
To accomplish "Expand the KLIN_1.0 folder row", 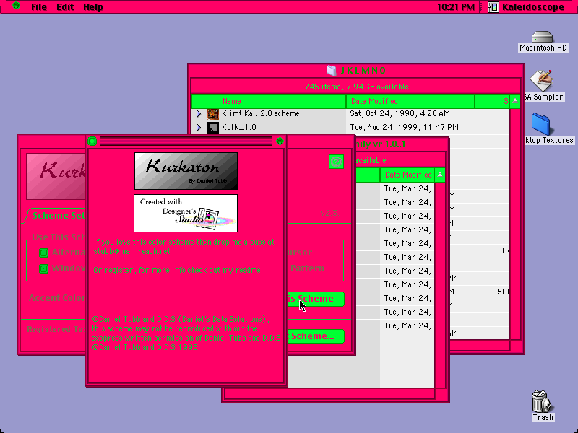I will (198, 128).
